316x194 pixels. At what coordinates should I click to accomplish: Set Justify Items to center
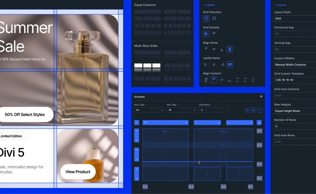214,64
